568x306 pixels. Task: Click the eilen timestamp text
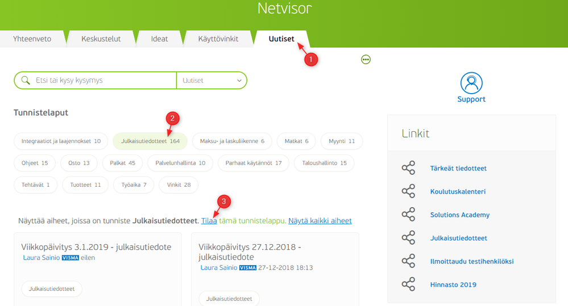pos(88,258)
